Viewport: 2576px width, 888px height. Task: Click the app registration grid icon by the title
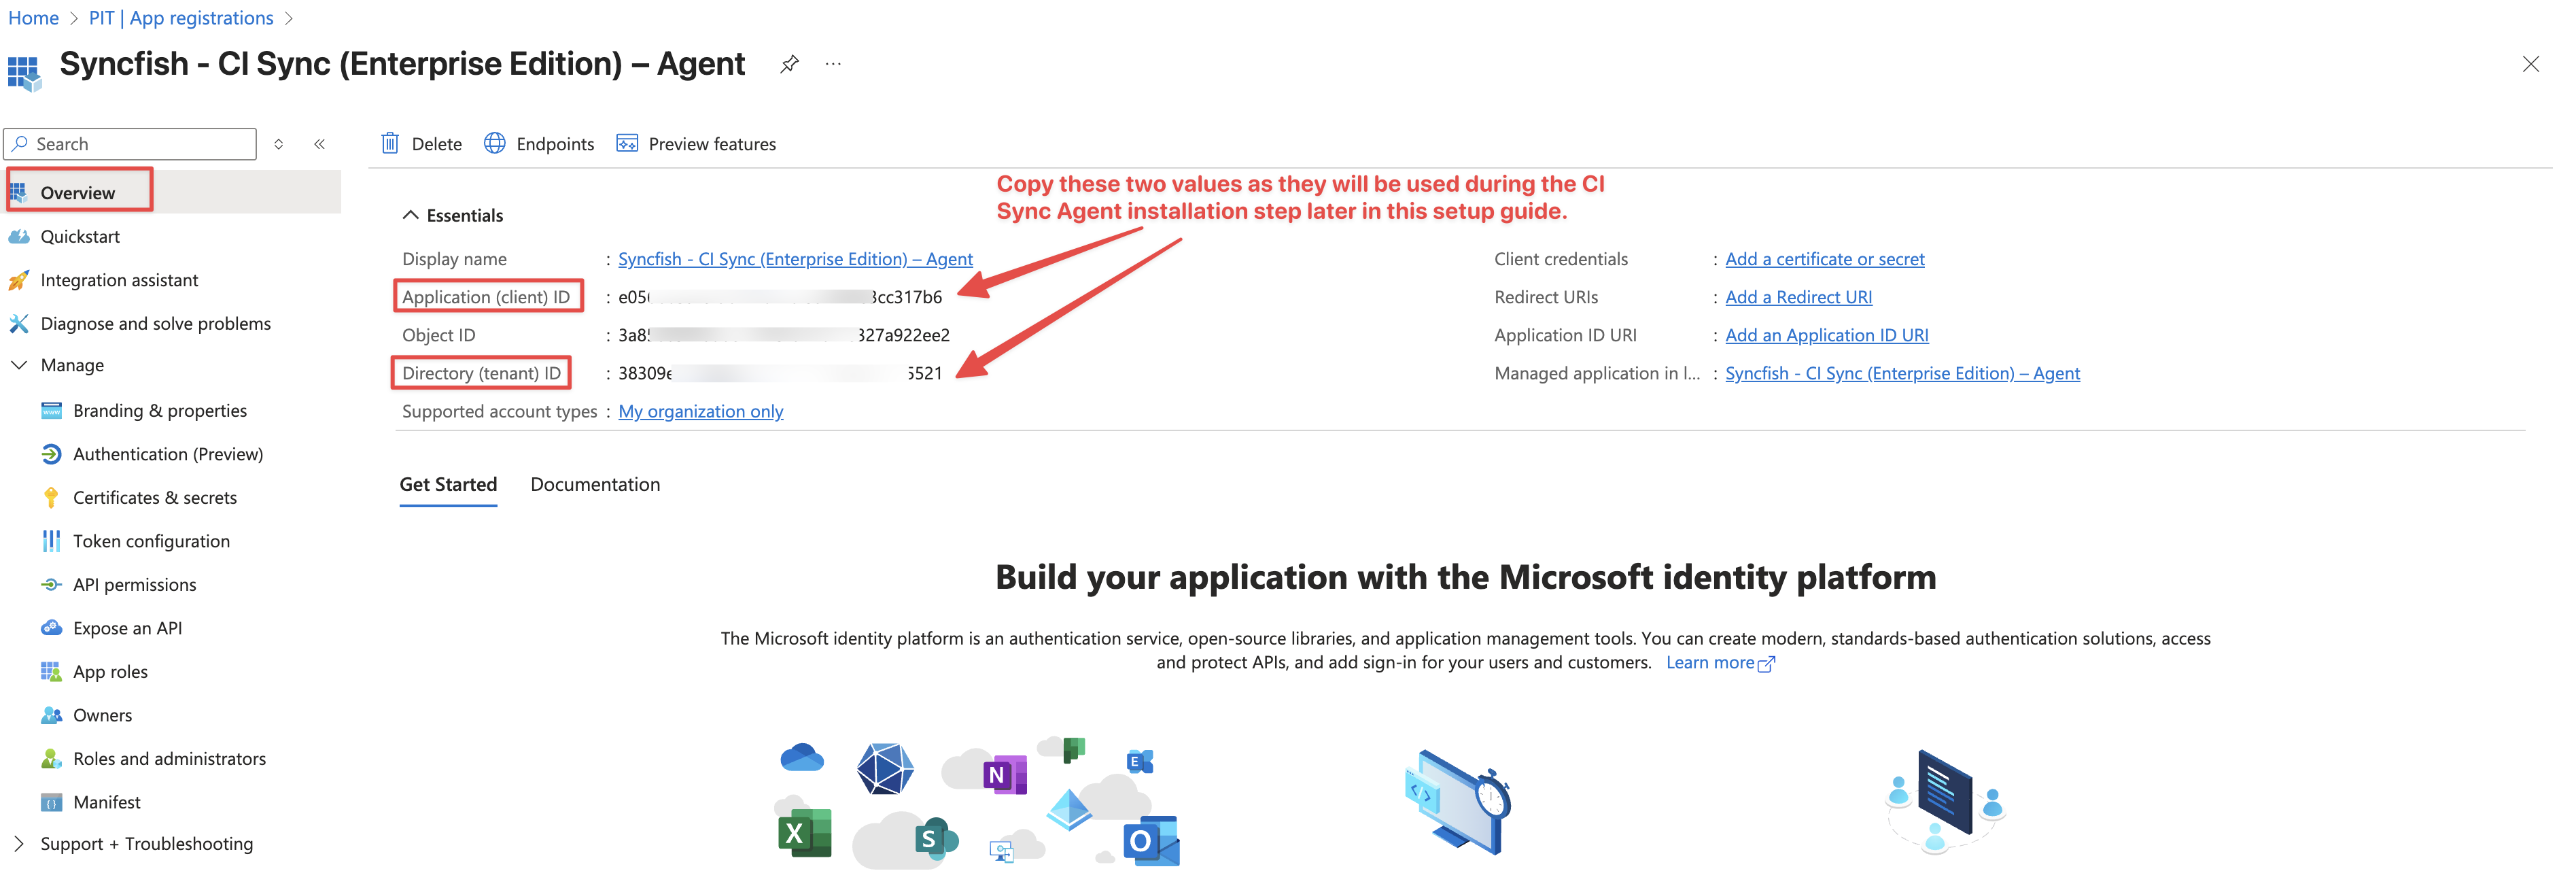click(x=24, y=73)
